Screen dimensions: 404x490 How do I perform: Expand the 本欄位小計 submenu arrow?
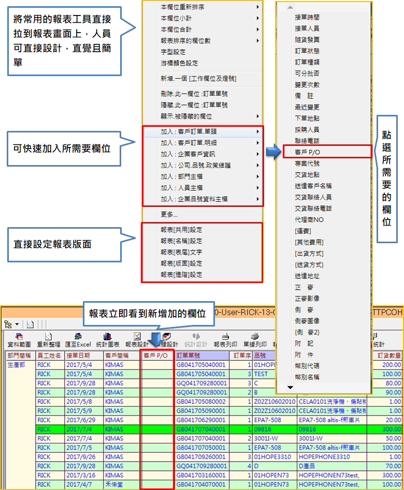coord(258,18)
